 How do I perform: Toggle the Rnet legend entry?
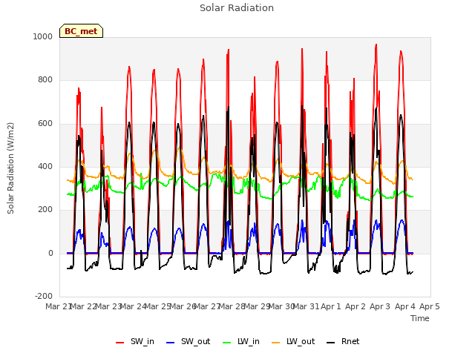[343, 341]
